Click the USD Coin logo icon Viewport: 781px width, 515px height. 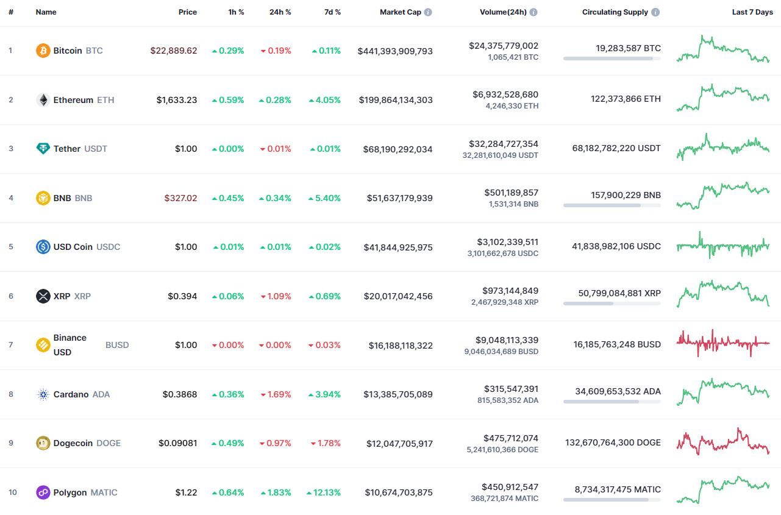pyautogui.click(x=43, y=247)
